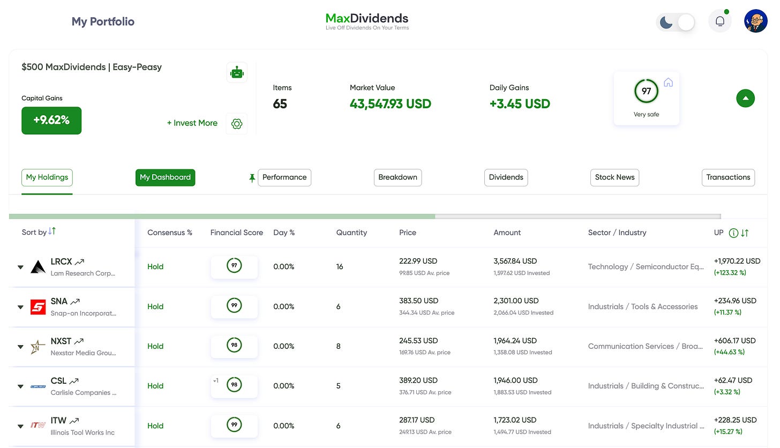Click the Price column header
780x448 pixels.
(408, 233)
